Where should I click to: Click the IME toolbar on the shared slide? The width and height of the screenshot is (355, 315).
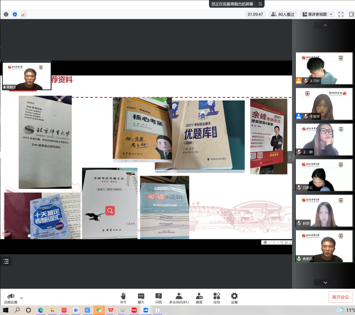[x=277, y=242]
